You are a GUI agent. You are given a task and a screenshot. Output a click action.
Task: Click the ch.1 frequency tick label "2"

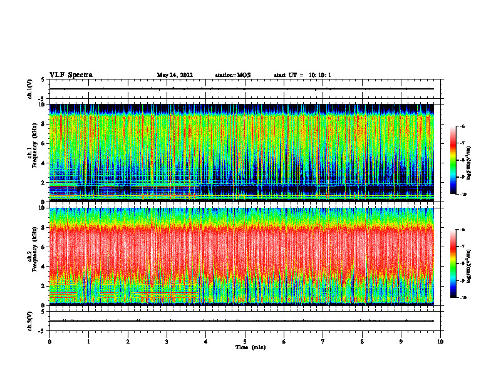click(x=44, y=183)
